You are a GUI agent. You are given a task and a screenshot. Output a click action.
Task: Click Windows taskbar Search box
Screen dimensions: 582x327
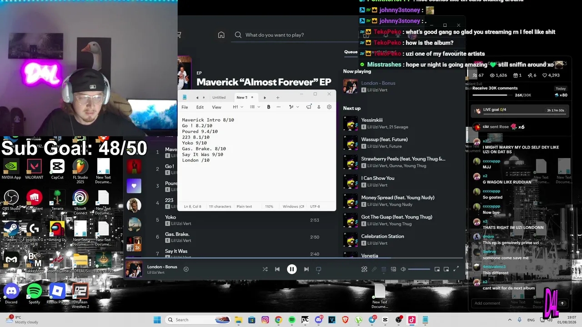[198, 320]
